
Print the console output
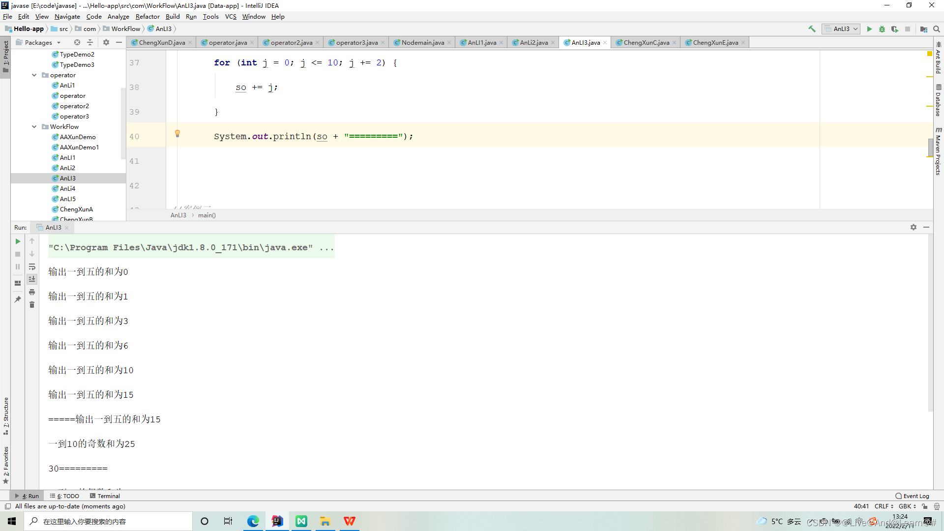pos(32,292)
